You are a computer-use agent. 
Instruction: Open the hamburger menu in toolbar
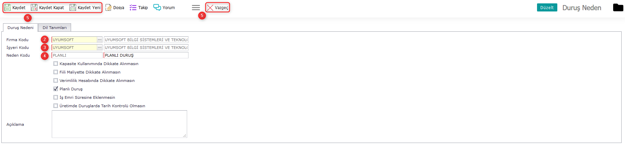pyautogui.click(x=196, y=7)
